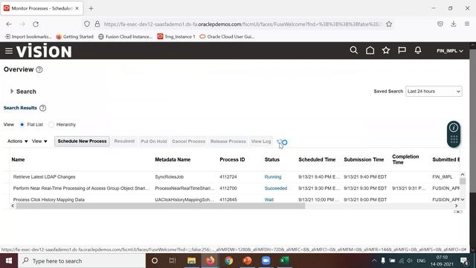The height and width of the screenshot is (268, 476).
Task: Open a new browser tab
Action: pos(91,8)
